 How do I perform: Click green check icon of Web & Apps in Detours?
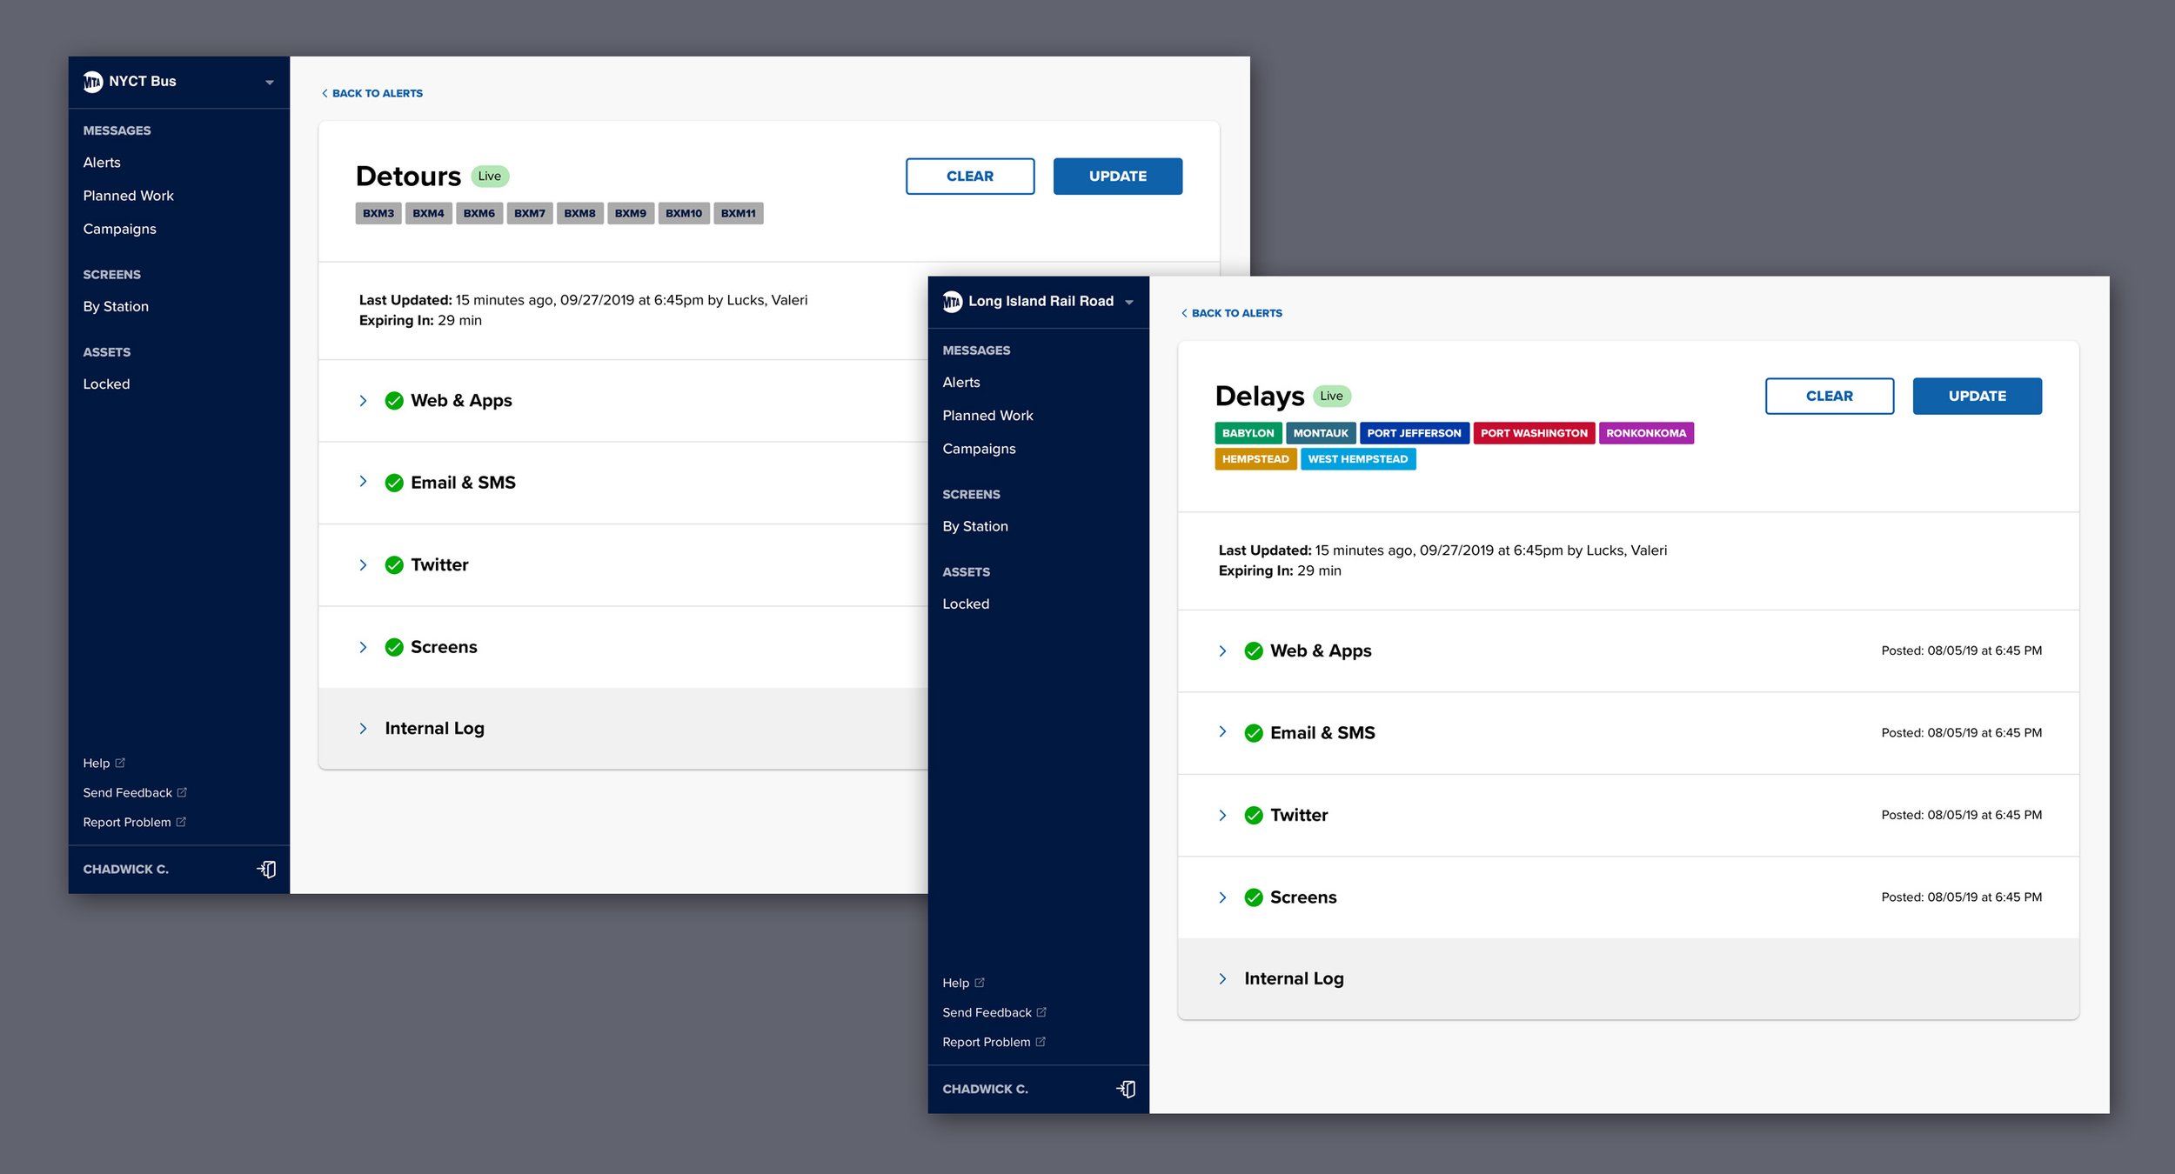tap(394, 401)
